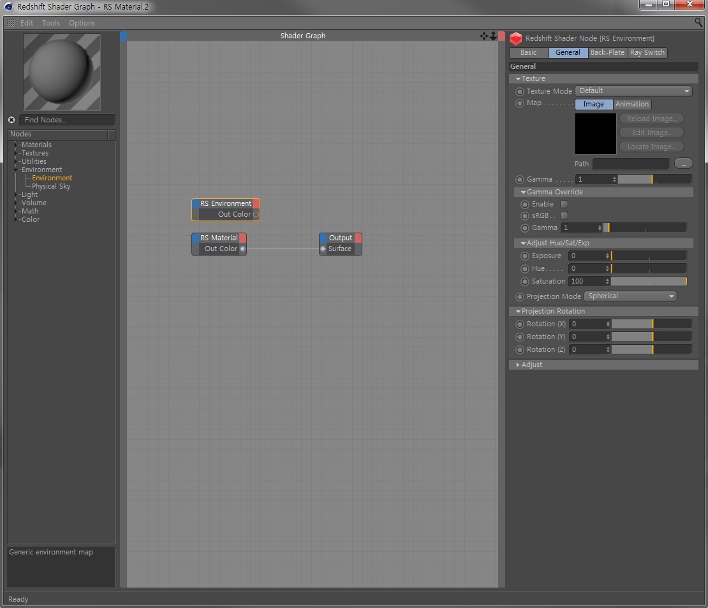Image resolution: width=708 pixels, height=608 pixels.
Task: Click the Saturation parameter animation circle
Action: click(x=525, y=282)
